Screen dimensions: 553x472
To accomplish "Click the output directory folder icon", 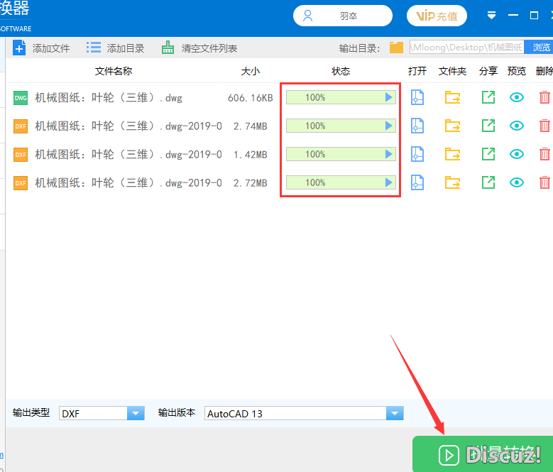I will [x=396, y=48].
